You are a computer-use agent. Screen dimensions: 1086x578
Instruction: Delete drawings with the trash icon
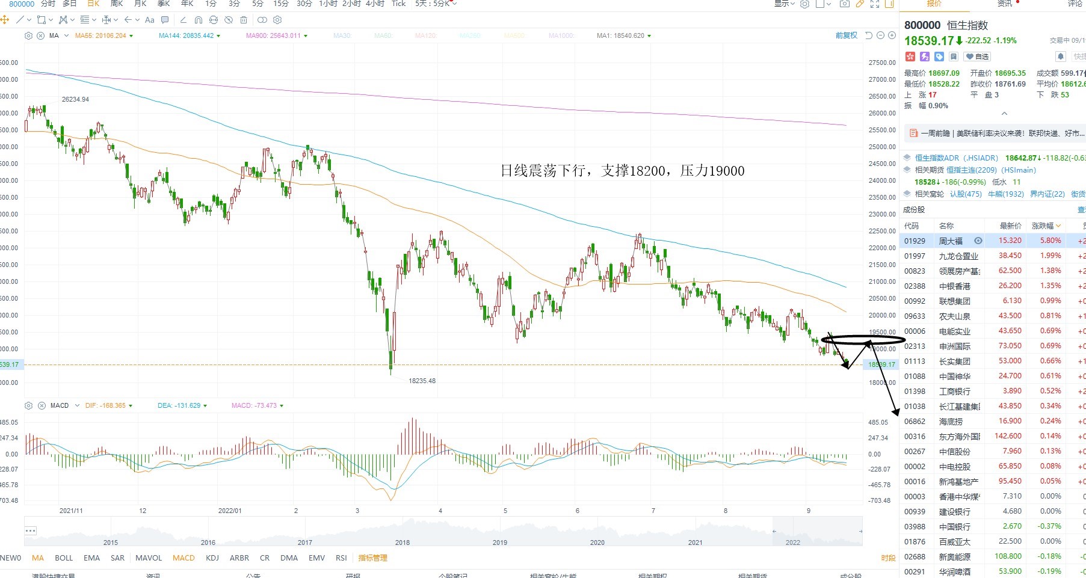pos(244,20)
